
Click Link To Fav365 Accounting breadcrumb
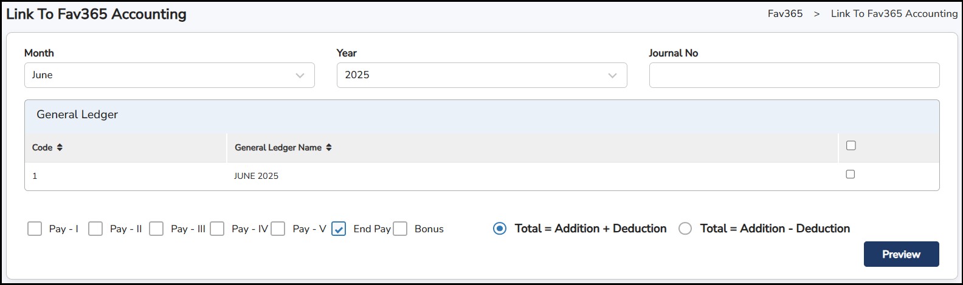[x=894, y=13]
